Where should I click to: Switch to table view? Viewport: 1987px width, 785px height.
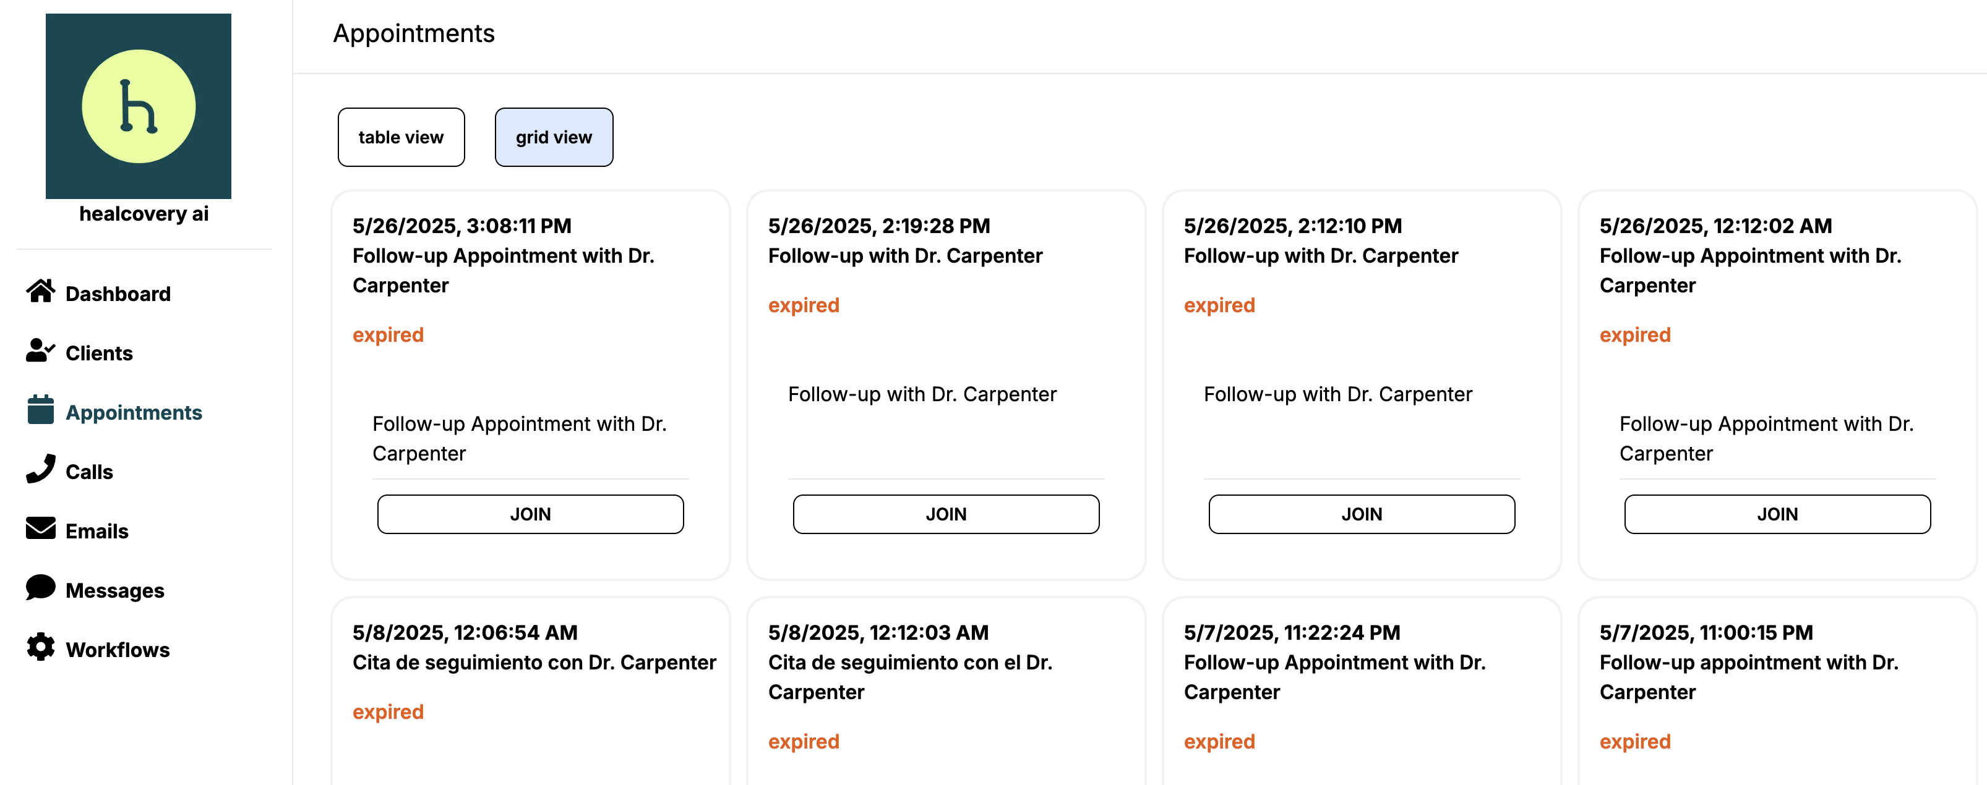click(x=401, y=137)
